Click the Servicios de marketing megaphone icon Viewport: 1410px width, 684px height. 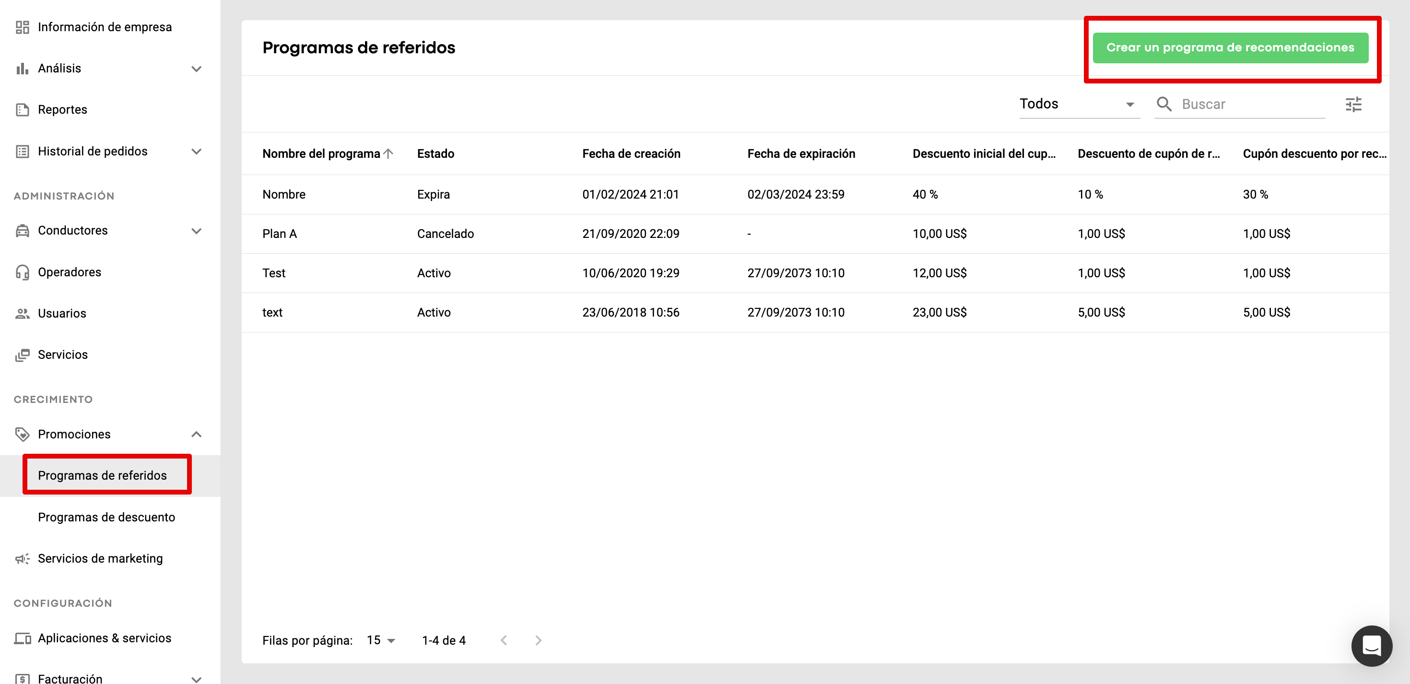coord(23,559)
